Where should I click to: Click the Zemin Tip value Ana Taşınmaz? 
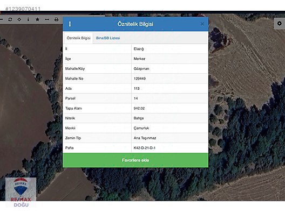click(x=145, y=138)
